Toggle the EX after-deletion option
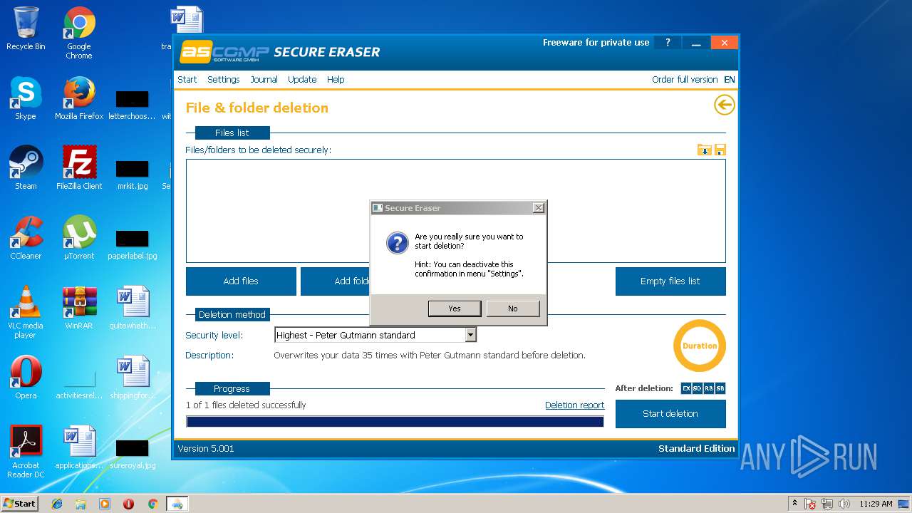Viewport: 912px width, 513px height. (686, 388)
